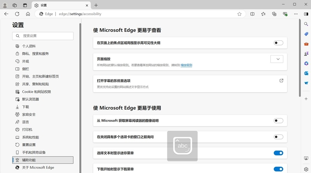Refresh the page
This screenshot has height=173, width=311.
tap(17, 14)
